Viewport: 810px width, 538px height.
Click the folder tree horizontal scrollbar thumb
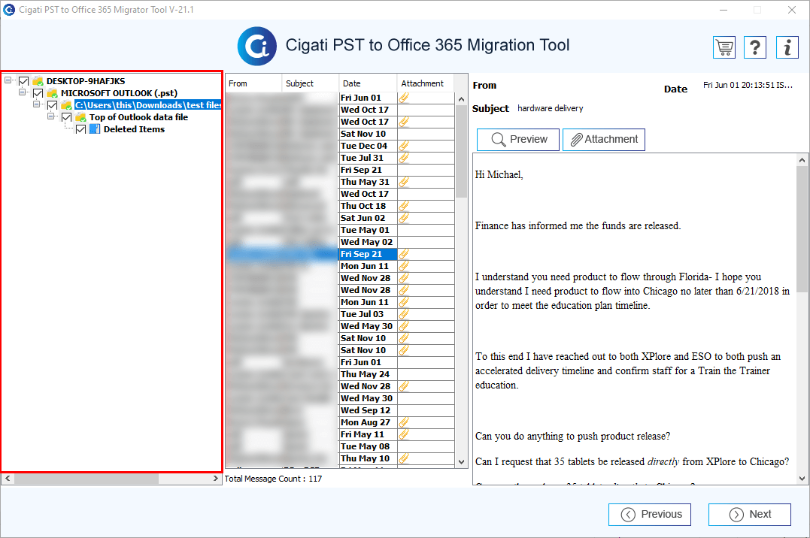coord(86,479)
